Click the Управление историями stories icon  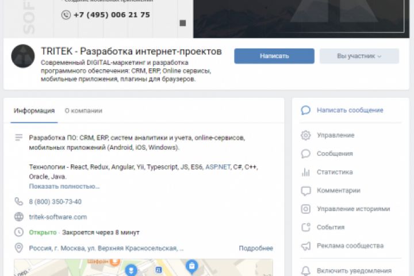click(x=305, y=209)
